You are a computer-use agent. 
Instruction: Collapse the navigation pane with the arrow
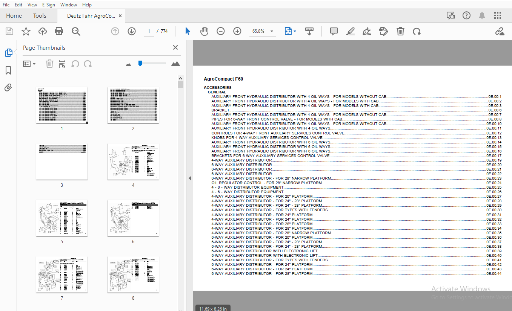pos(190,178)
